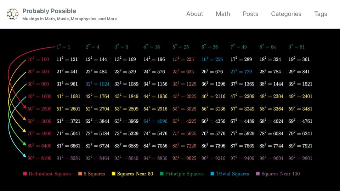
Task: Click the equation 5² = 25
Action: (x=181, y=47)
